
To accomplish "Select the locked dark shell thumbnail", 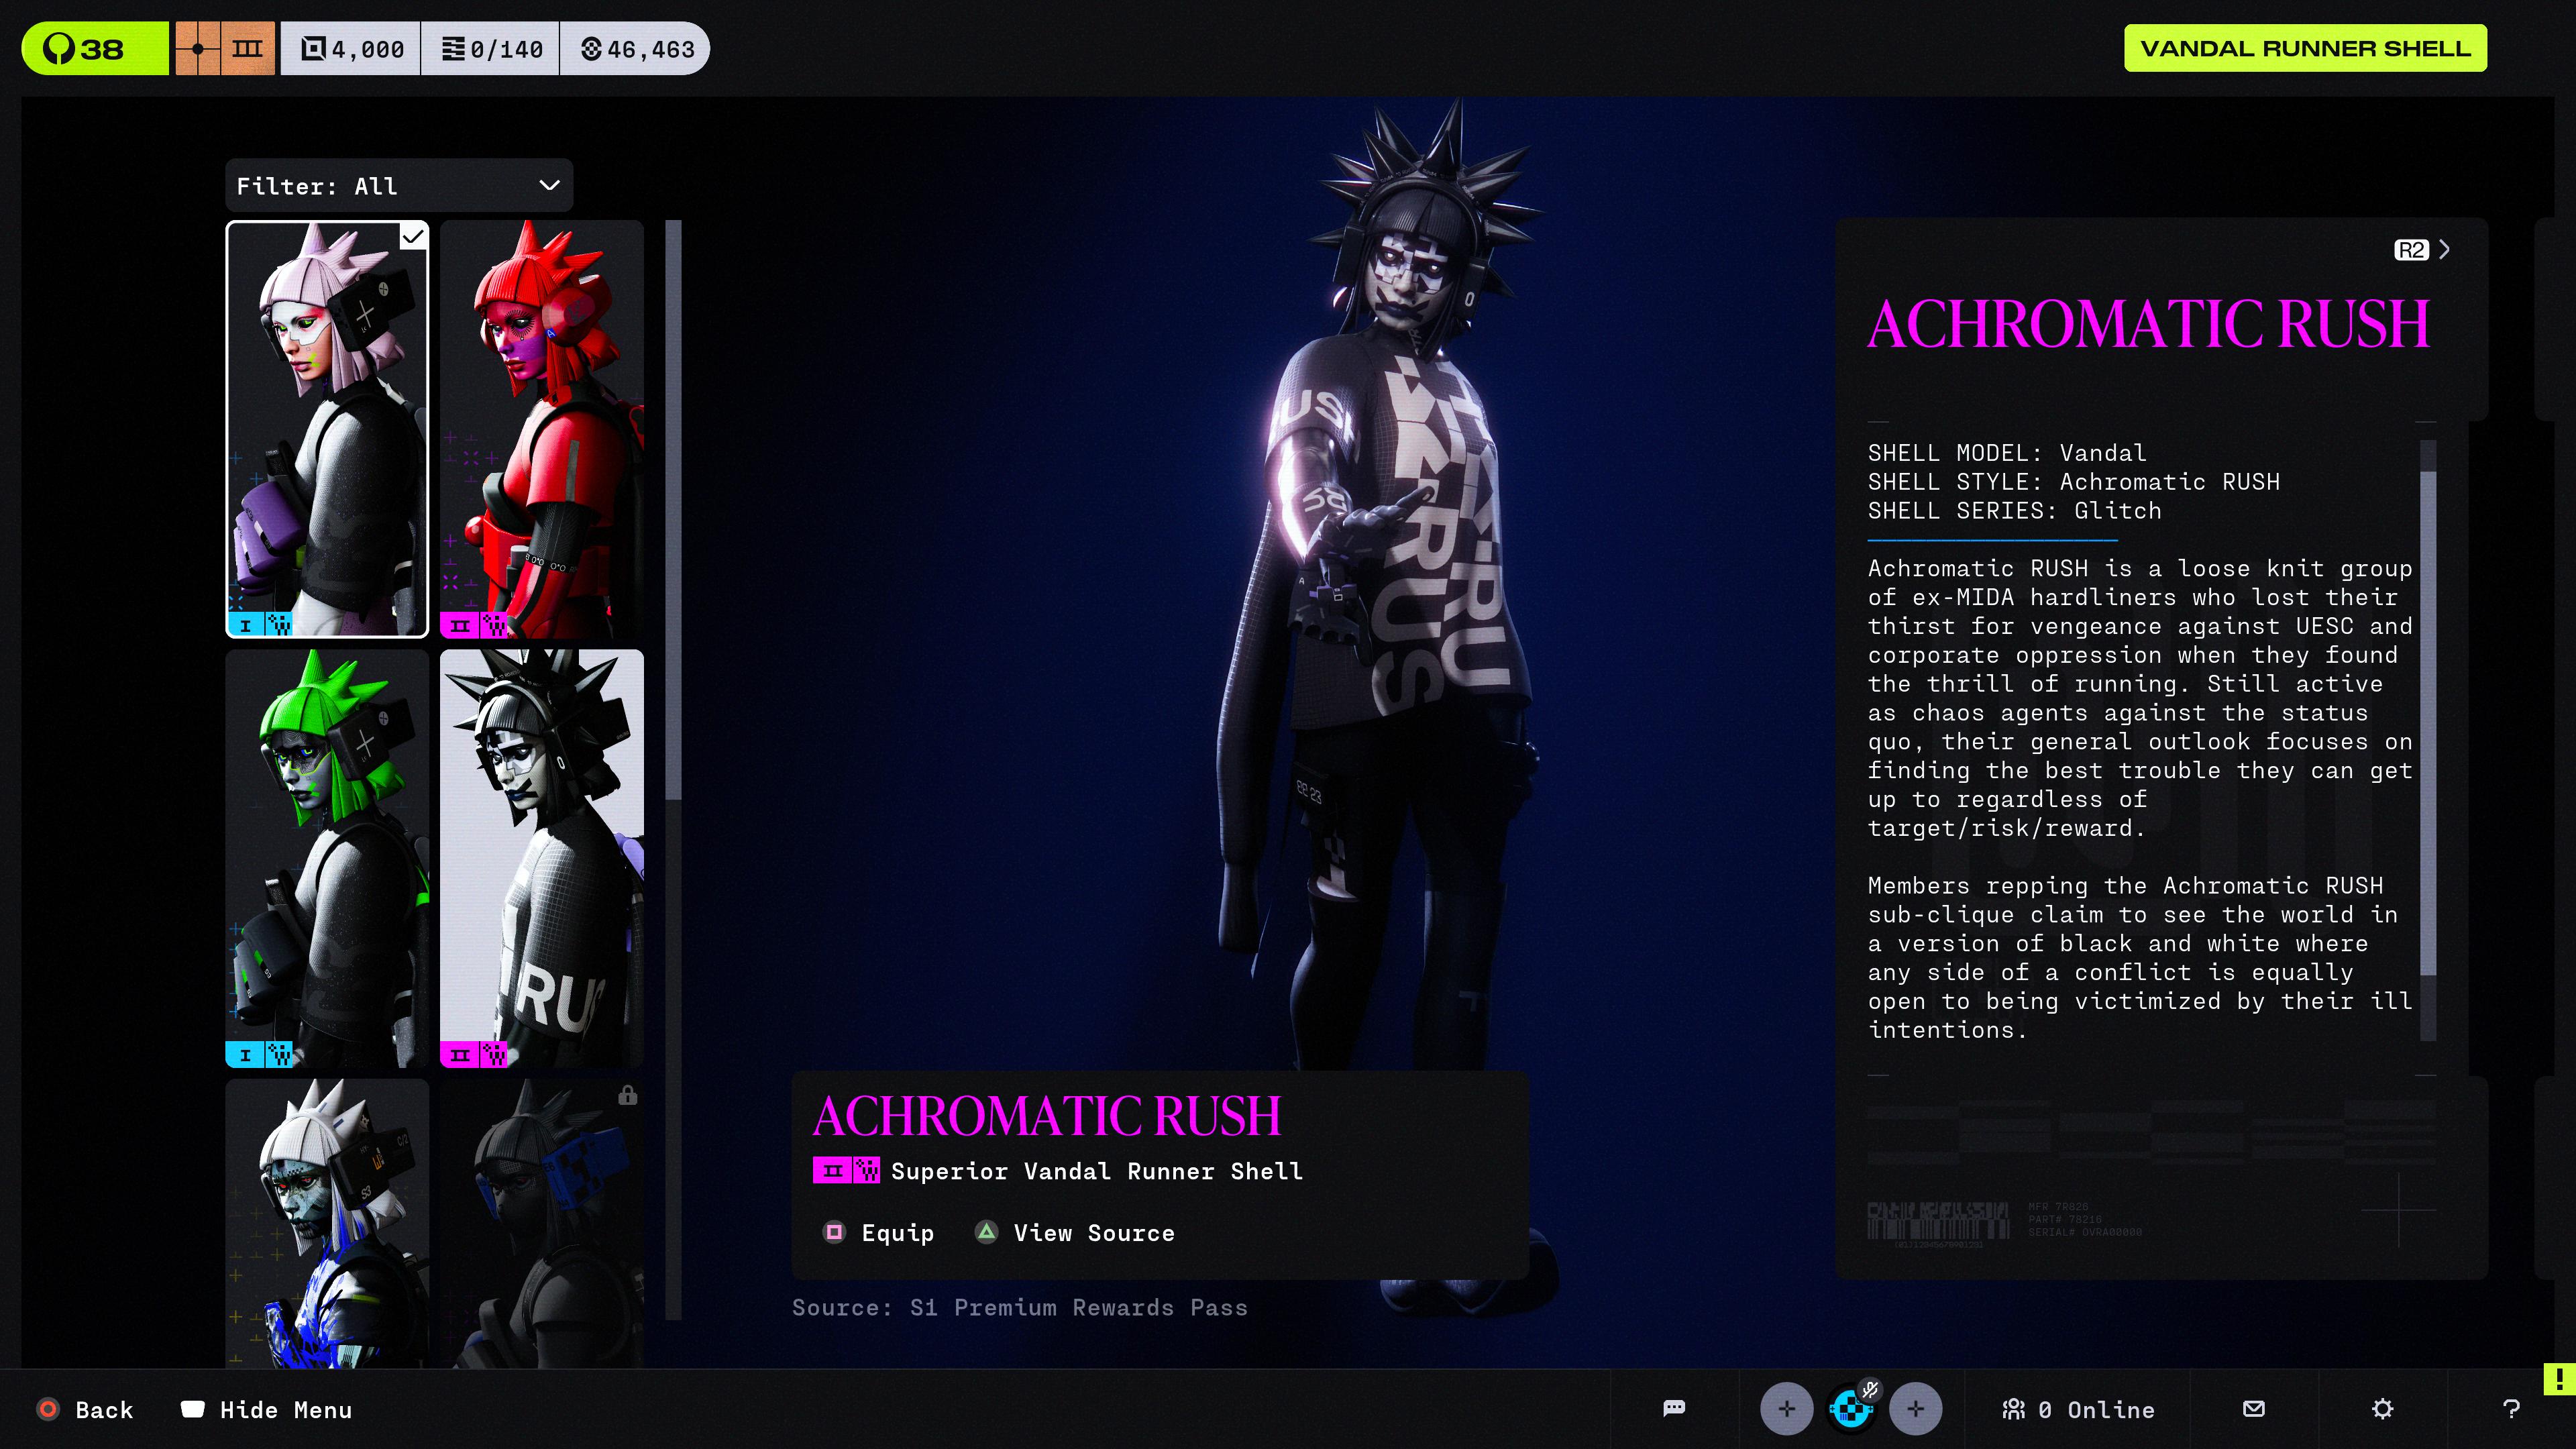I will [x=542, y=1222].
